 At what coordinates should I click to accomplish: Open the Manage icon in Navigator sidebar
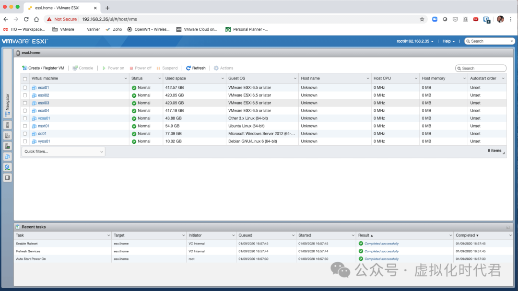(x=7, y=135)
